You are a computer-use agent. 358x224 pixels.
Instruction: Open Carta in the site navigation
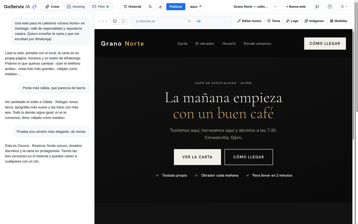[182, 44]
